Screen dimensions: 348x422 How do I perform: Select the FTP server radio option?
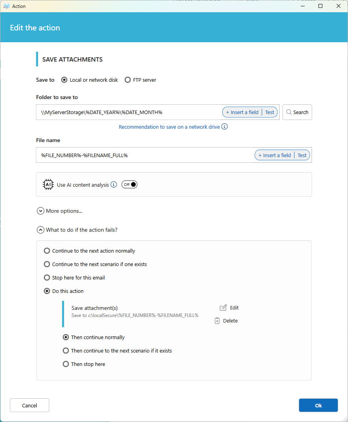(128, 80)
